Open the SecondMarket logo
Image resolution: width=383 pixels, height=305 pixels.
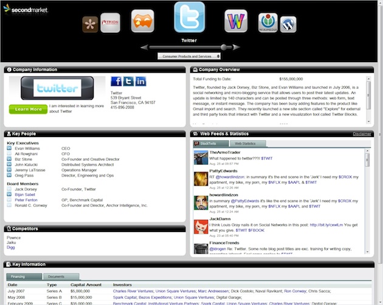tap(26, 9)
